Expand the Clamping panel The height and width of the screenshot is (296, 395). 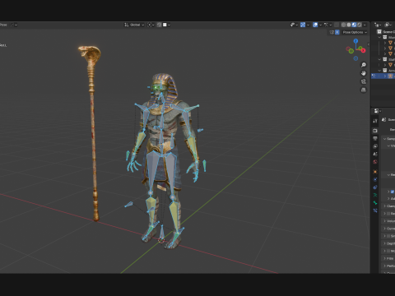pyautogui.click(x=384, y=206)
